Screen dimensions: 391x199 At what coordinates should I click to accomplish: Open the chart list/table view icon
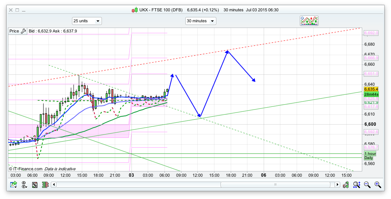[x=34, y=185]
